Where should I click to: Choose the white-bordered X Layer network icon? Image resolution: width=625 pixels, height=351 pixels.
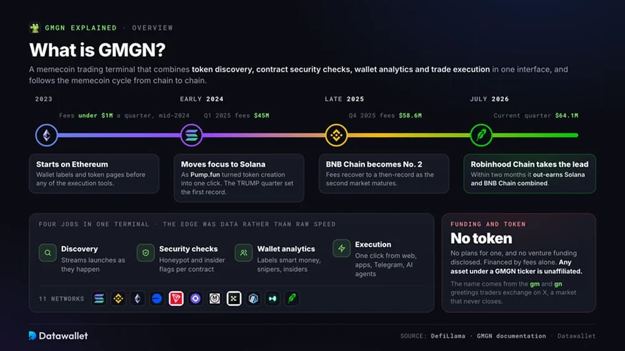coord(234,299)
